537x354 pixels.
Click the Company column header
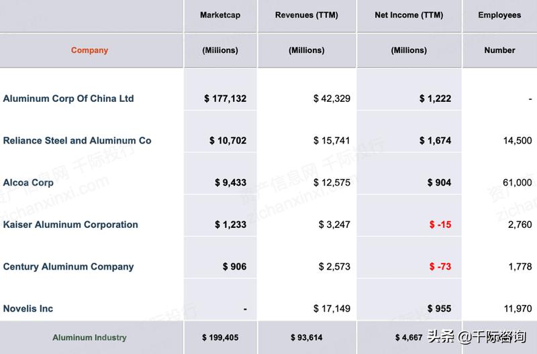point(89,50)
